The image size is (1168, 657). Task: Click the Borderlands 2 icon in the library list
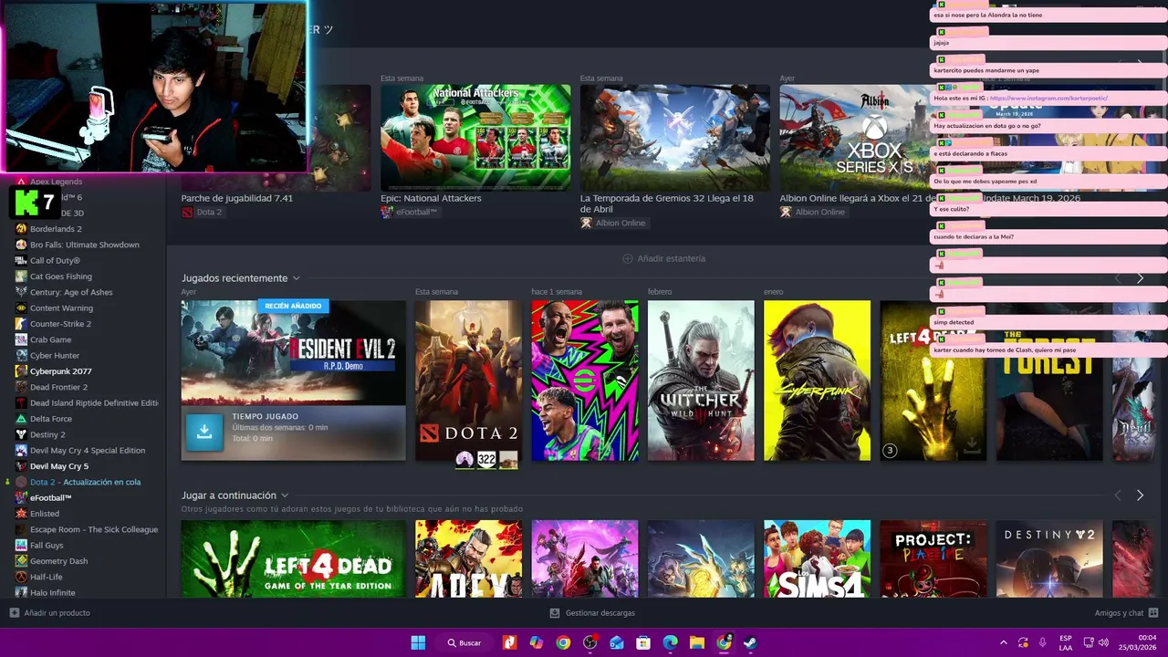(x=21, y=229)
